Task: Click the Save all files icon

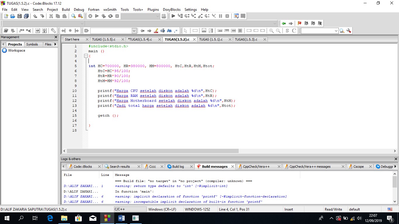Action: click(26, 16)
